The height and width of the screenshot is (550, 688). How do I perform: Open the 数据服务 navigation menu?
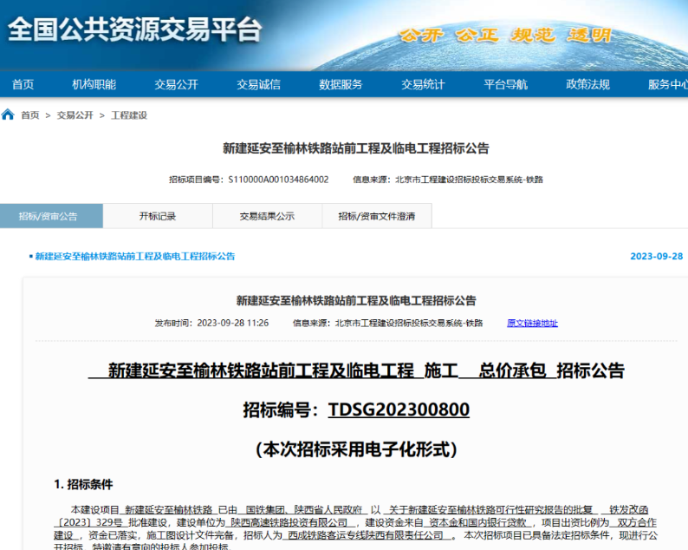341,84
